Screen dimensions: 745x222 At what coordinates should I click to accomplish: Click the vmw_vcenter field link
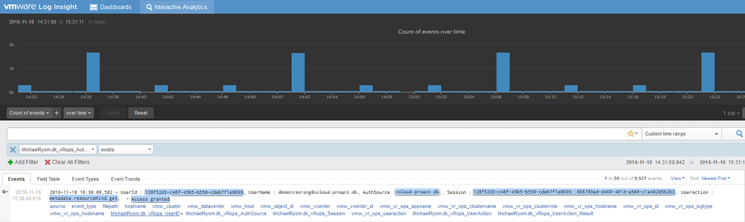point(315,207)
